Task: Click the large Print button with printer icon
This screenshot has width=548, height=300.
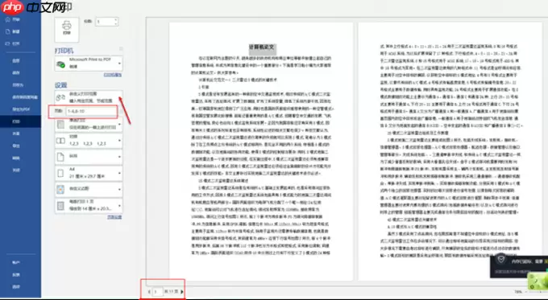Action: pyautogui.click(x=67, y=29)
